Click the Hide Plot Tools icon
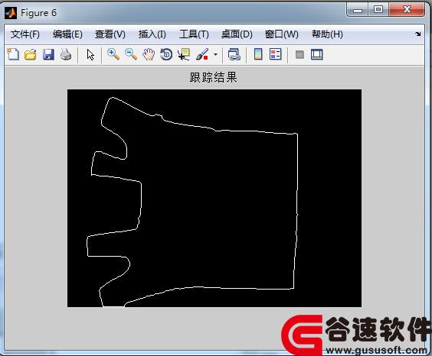 299,54
